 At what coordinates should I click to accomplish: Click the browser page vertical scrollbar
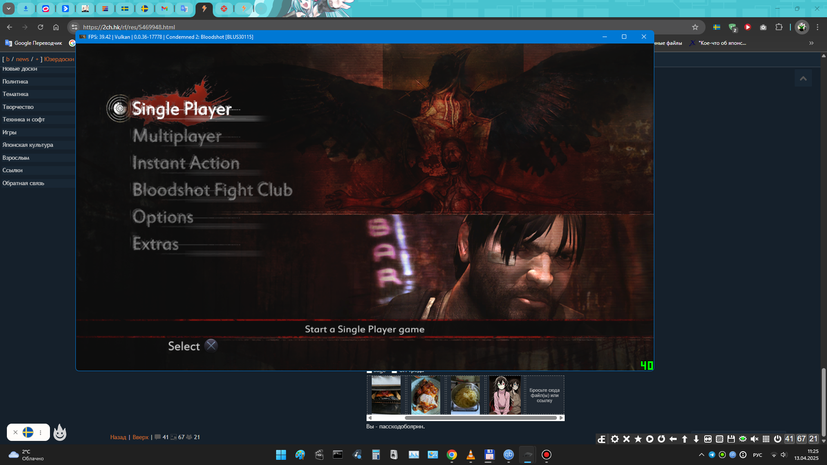pos(824,402)
